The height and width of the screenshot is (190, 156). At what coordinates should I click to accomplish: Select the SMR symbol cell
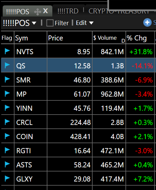pyautogui.click(x=31, y=80)
